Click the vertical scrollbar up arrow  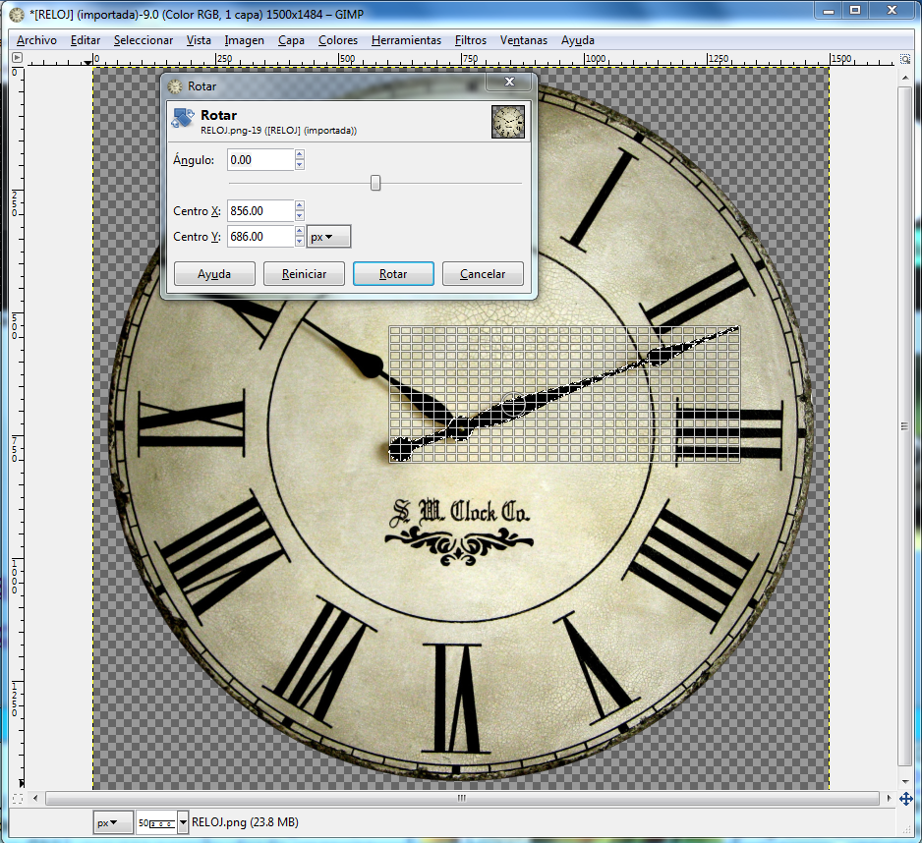(905, 78)
